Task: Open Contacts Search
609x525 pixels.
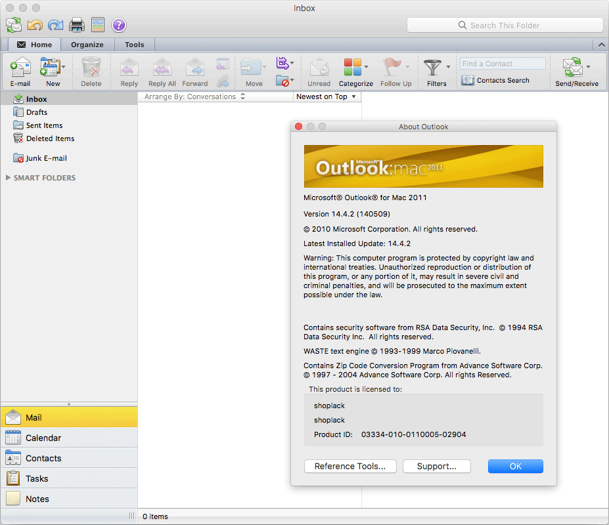Action: coord(495,80)
